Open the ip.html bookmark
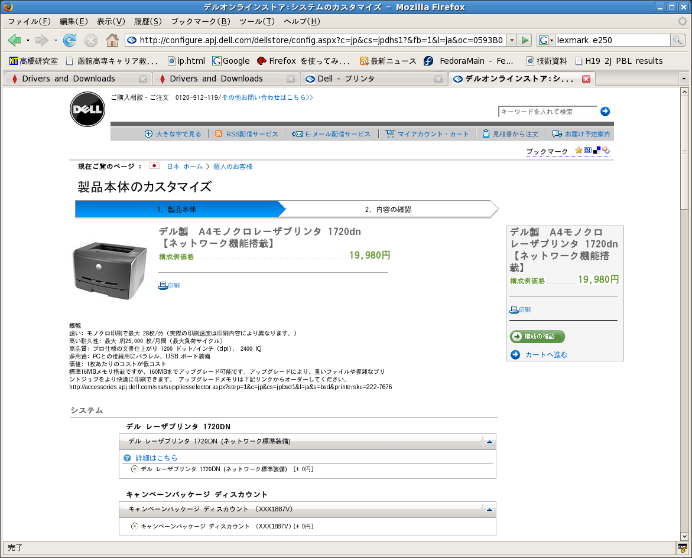Screen dimensions: 692x558 [186, 61]
